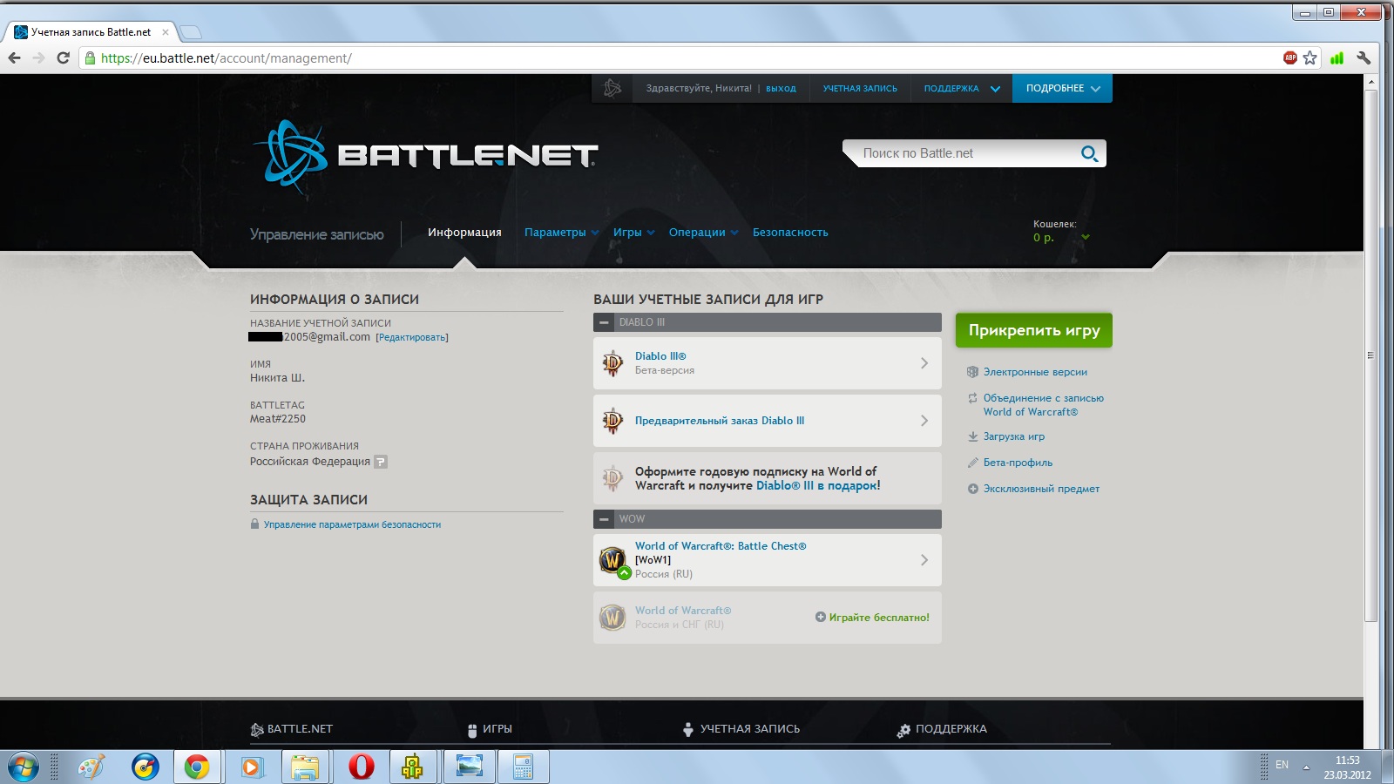Click the Diablo III в подарок link
The image size is (1394, 784).
(818, 486)
